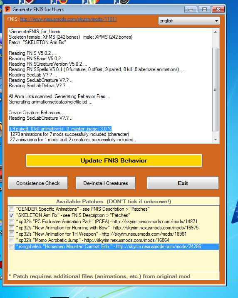Screen dimensions: 238x298
Task: Tick Momo Acrobatic Jump patch checkbox
Action: coord(11,240)
